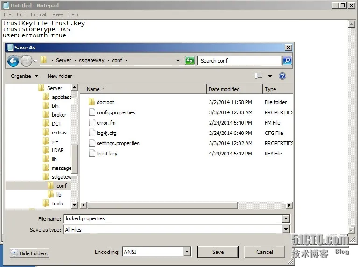
Task: Change view using the views icon
Action: click(259, 76)
